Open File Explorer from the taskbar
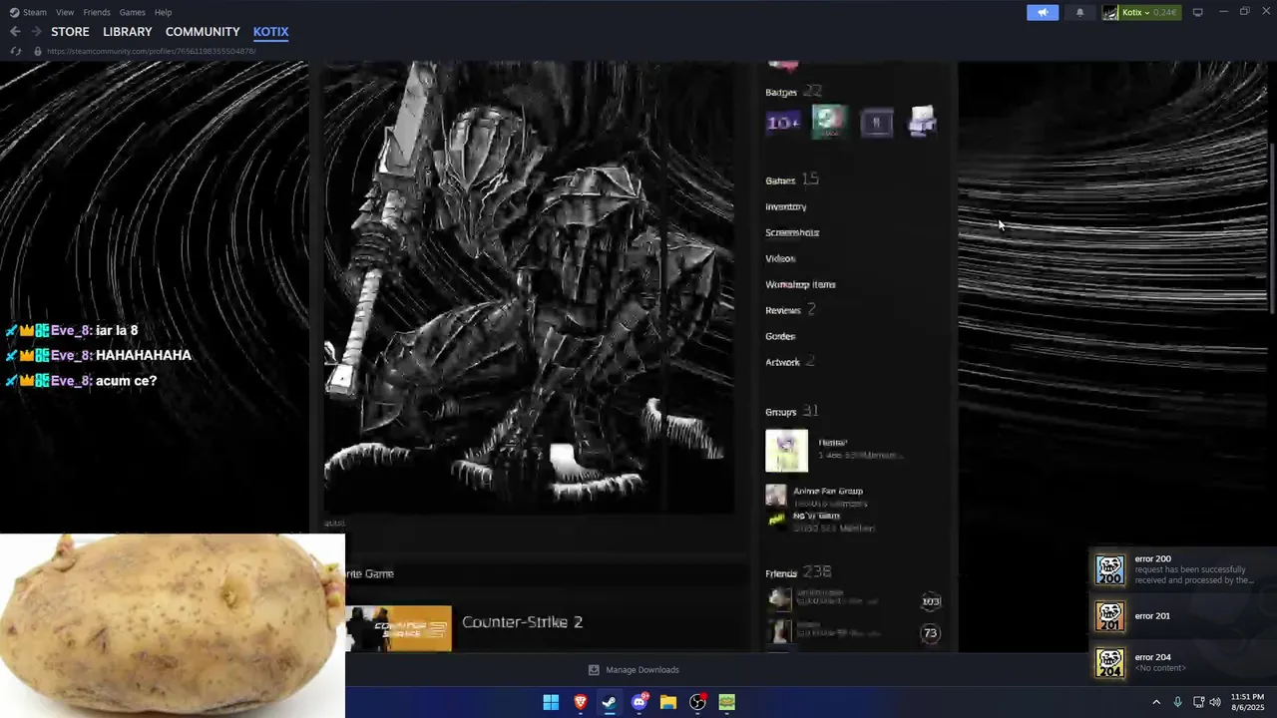The width and height of the screenshot is (1277, 718). pyautogui.click(x=667, y=702)
